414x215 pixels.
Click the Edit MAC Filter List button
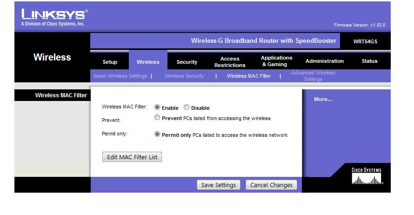click(132, 157)
